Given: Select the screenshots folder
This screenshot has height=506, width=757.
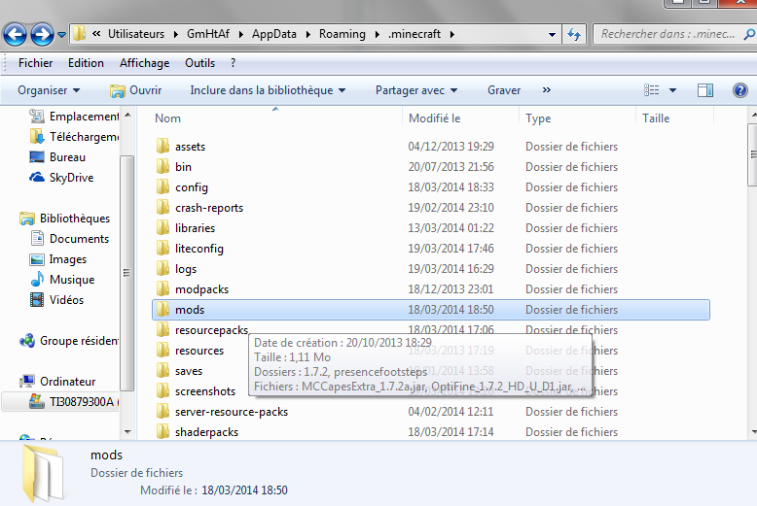Looking at the screenshot, I should [x=205, y=391].
